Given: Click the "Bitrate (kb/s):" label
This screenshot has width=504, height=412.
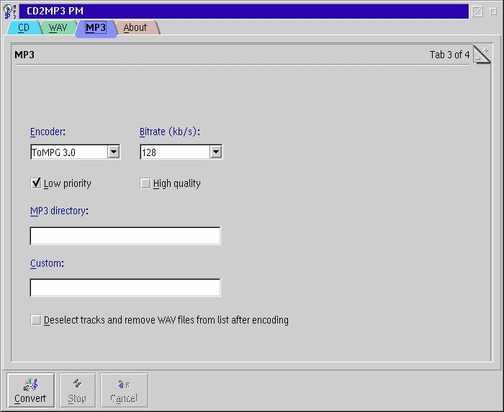Looking at the screenshot, I should coord(170,132).
